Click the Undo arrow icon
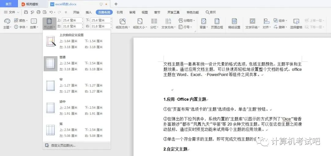Screen dimensions: 331x156 (51, 12)
